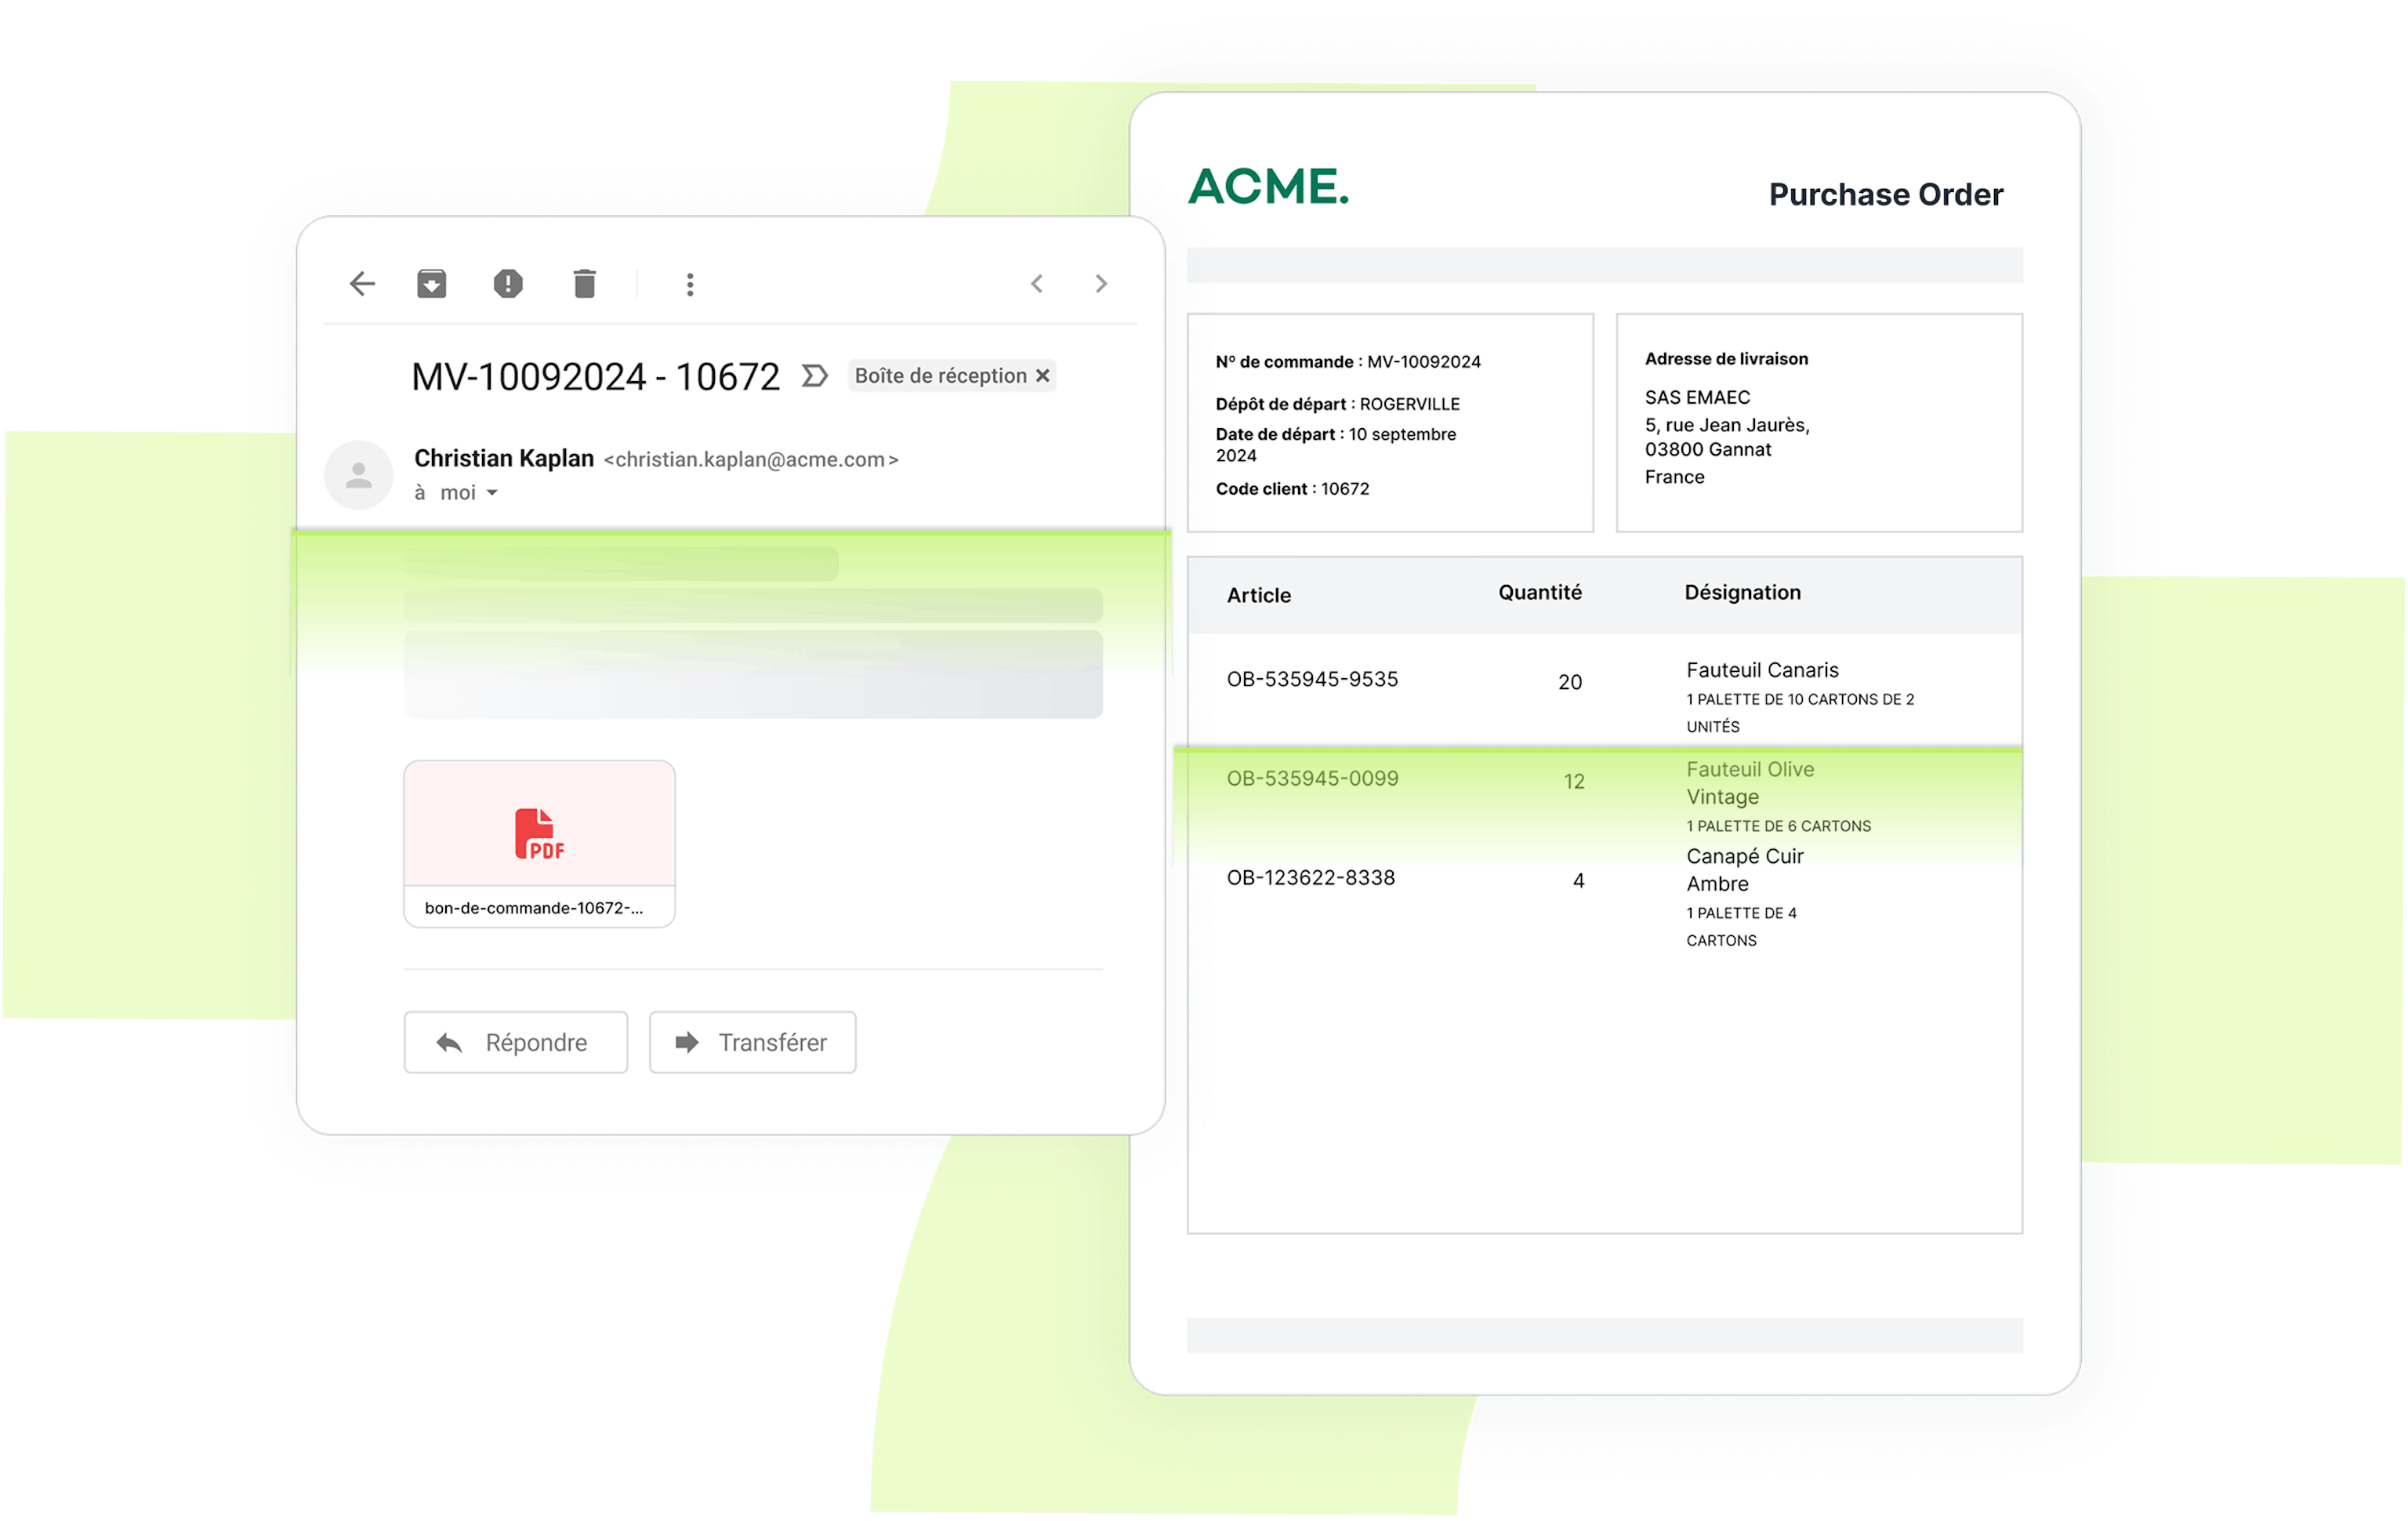Click the bon-de-commande-10672 file name
The image size is (2408, 1521).
(534, 908)
